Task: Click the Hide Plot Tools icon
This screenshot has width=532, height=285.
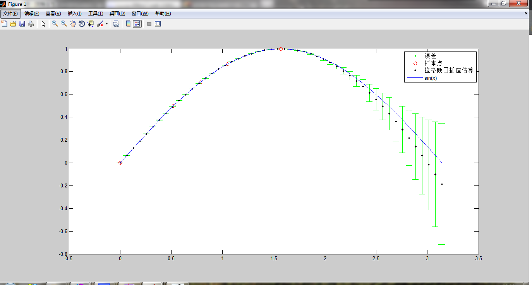Action: click(x=149, y=24)
